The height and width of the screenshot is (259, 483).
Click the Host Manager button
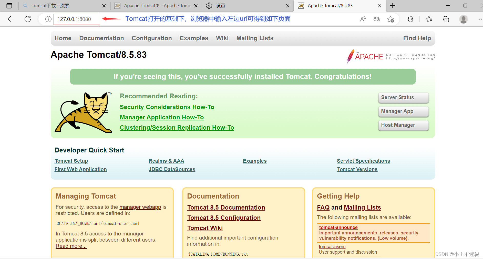pyautogui.click(x=403, y=125)
